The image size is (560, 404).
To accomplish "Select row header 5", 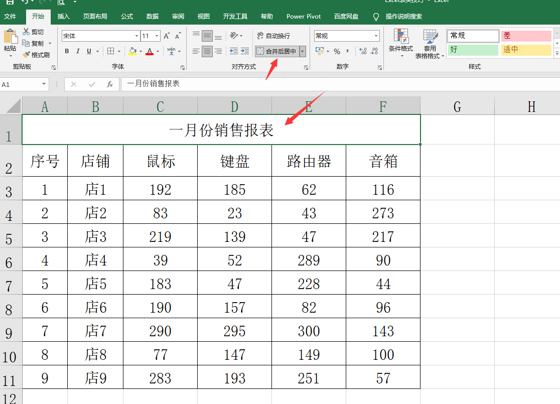I will tap(11, 236).
